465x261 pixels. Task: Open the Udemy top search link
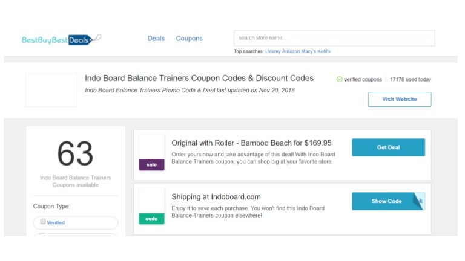click(273, 51)
